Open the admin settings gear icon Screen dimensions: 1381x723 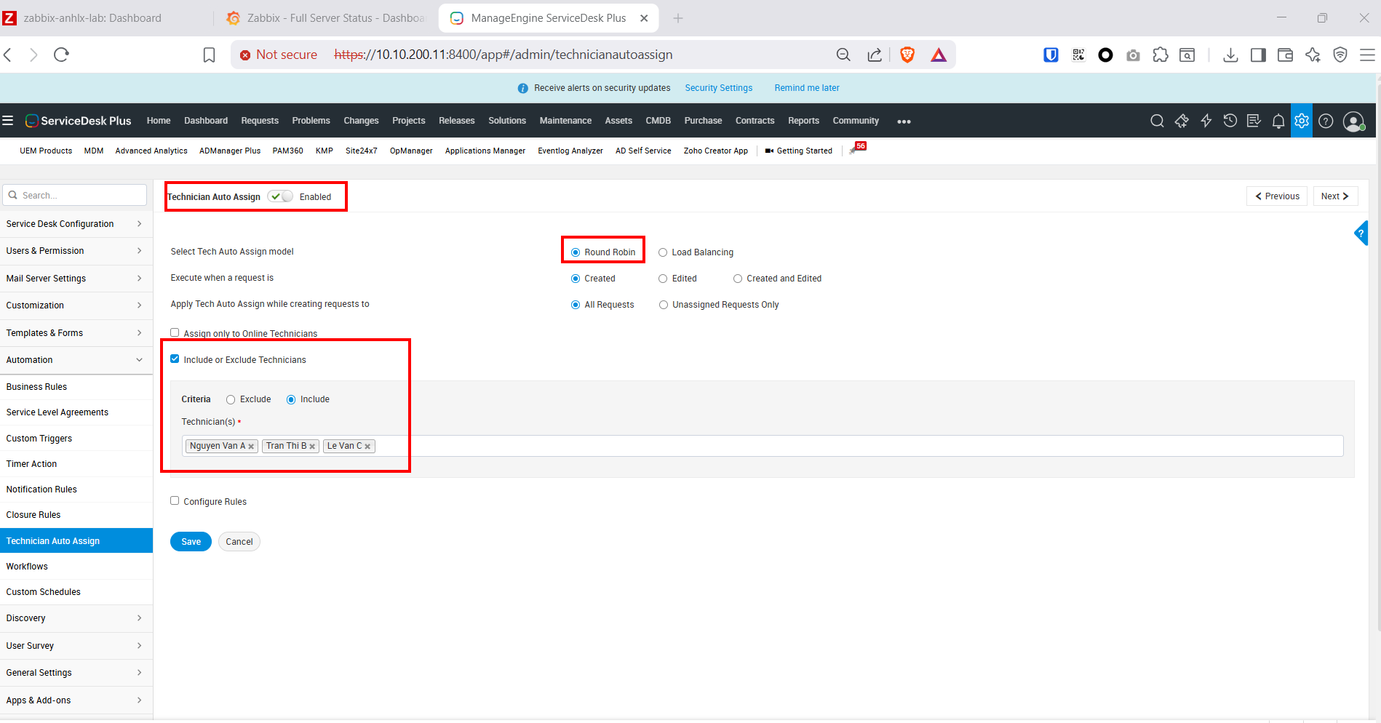click(x=1301, y=121)
